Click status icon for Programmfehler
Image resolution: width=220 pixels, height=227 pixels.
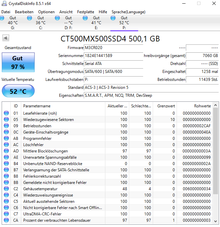tap(6, 138)
